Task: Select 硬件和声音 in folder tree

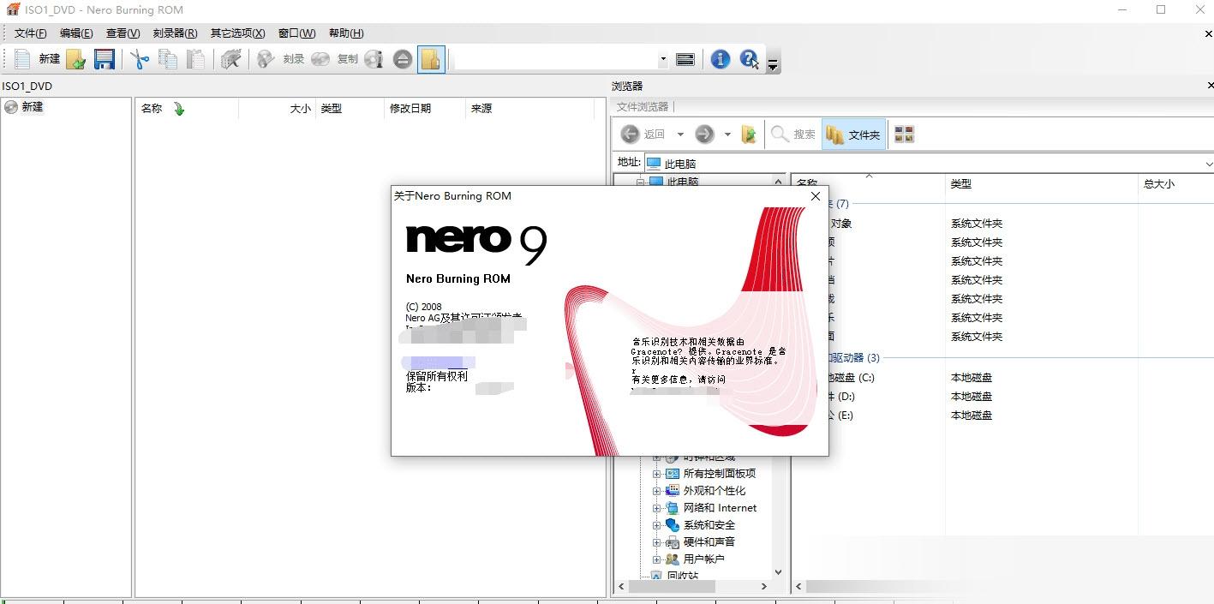Action: (709, 542)
